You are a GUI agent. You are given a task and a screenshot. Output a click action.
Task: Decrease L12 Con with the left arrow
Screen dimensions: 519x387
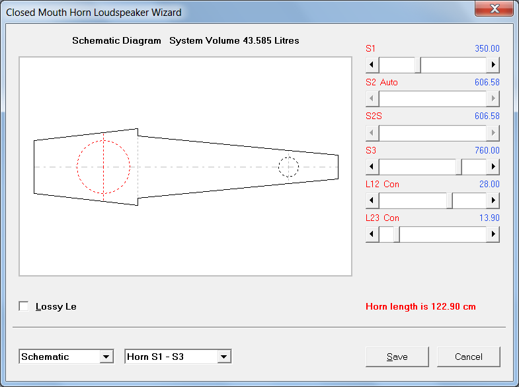tap(372, 200)
